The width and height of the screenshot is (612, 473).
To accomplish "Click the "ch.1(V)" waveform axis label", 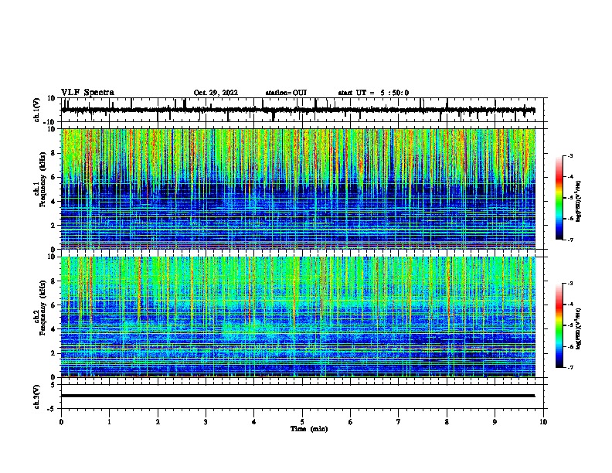I will (x=36, y=110).
